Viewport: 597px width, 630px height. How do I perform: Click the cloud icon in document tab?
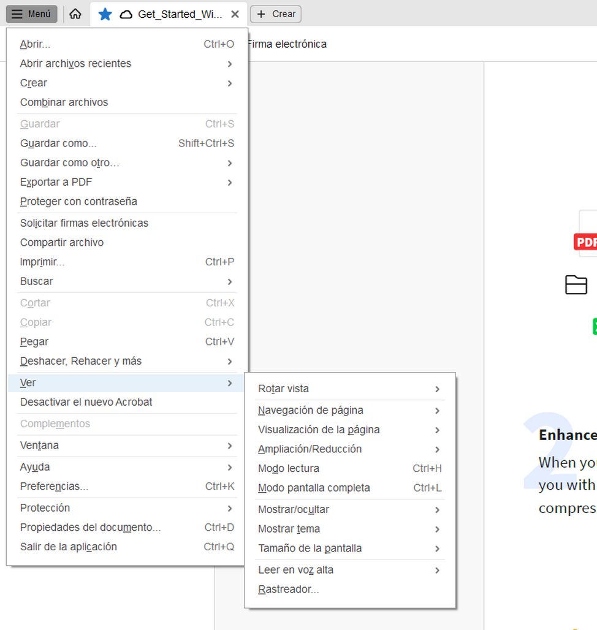(x=126, y=15)
